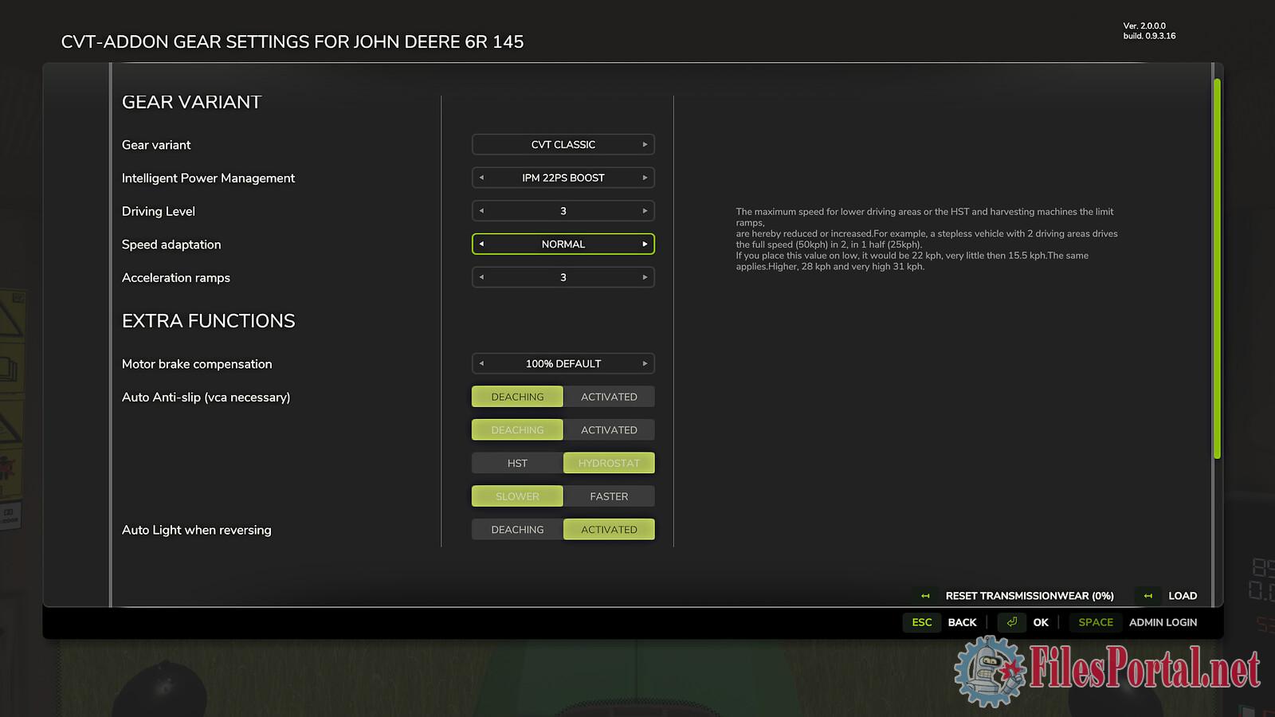This screenshot has height=717, width=1275.
Task: Decrease Acceleration ramps with left arrow
Action: (x=481, y=277)
